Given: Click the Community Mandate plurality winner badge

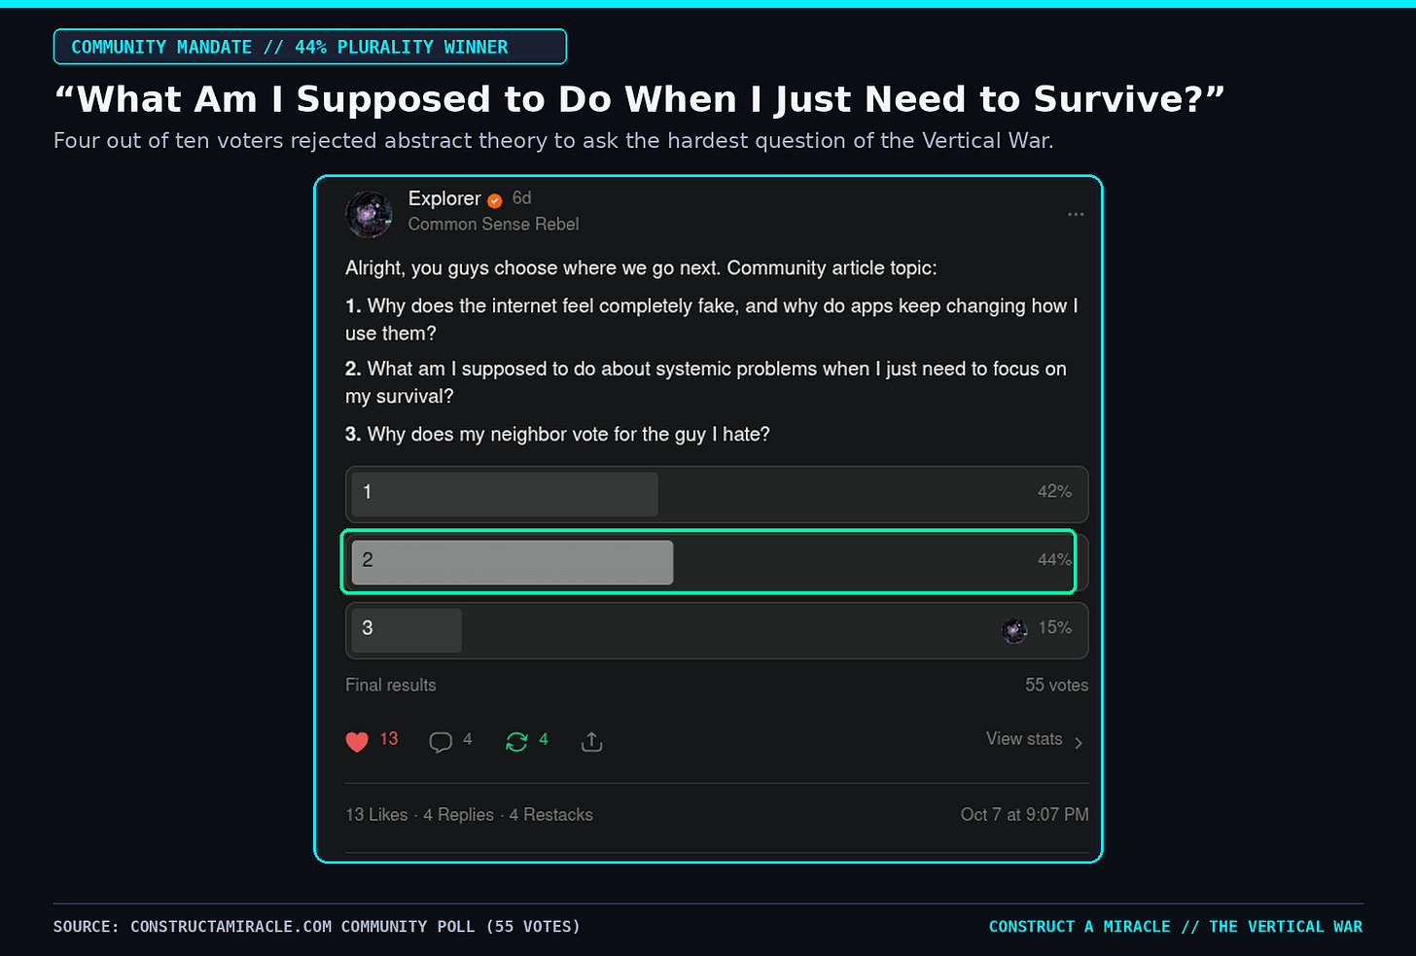Looking at the screenshot, I should click(x=310, y=47).
